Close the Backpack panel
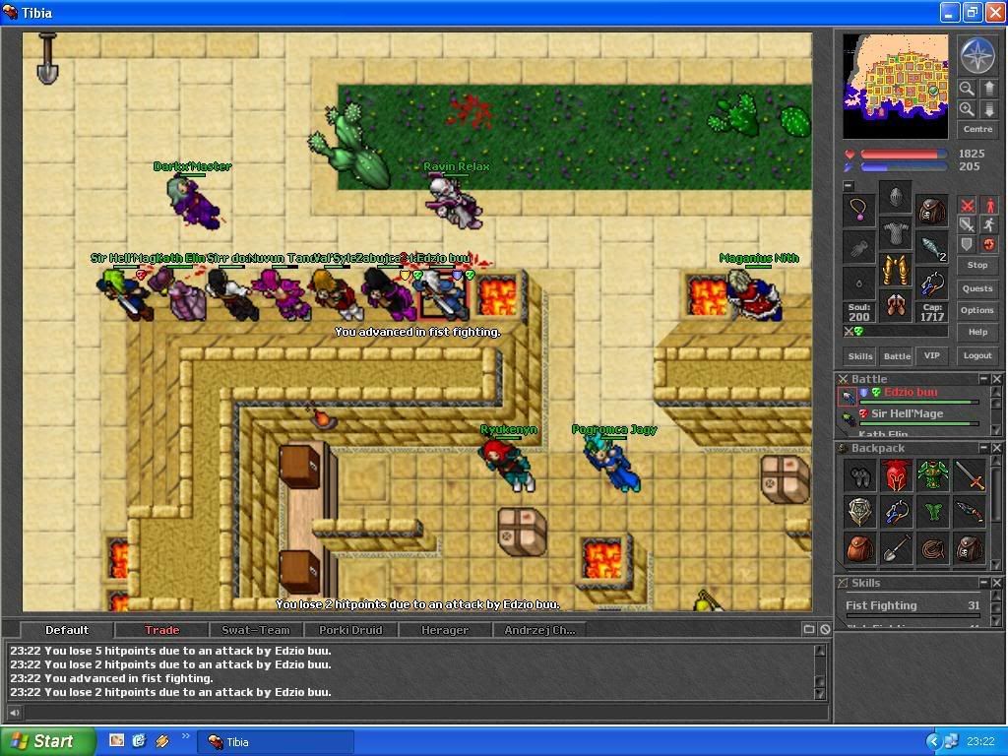The image size is (1008, 756). 996,448
